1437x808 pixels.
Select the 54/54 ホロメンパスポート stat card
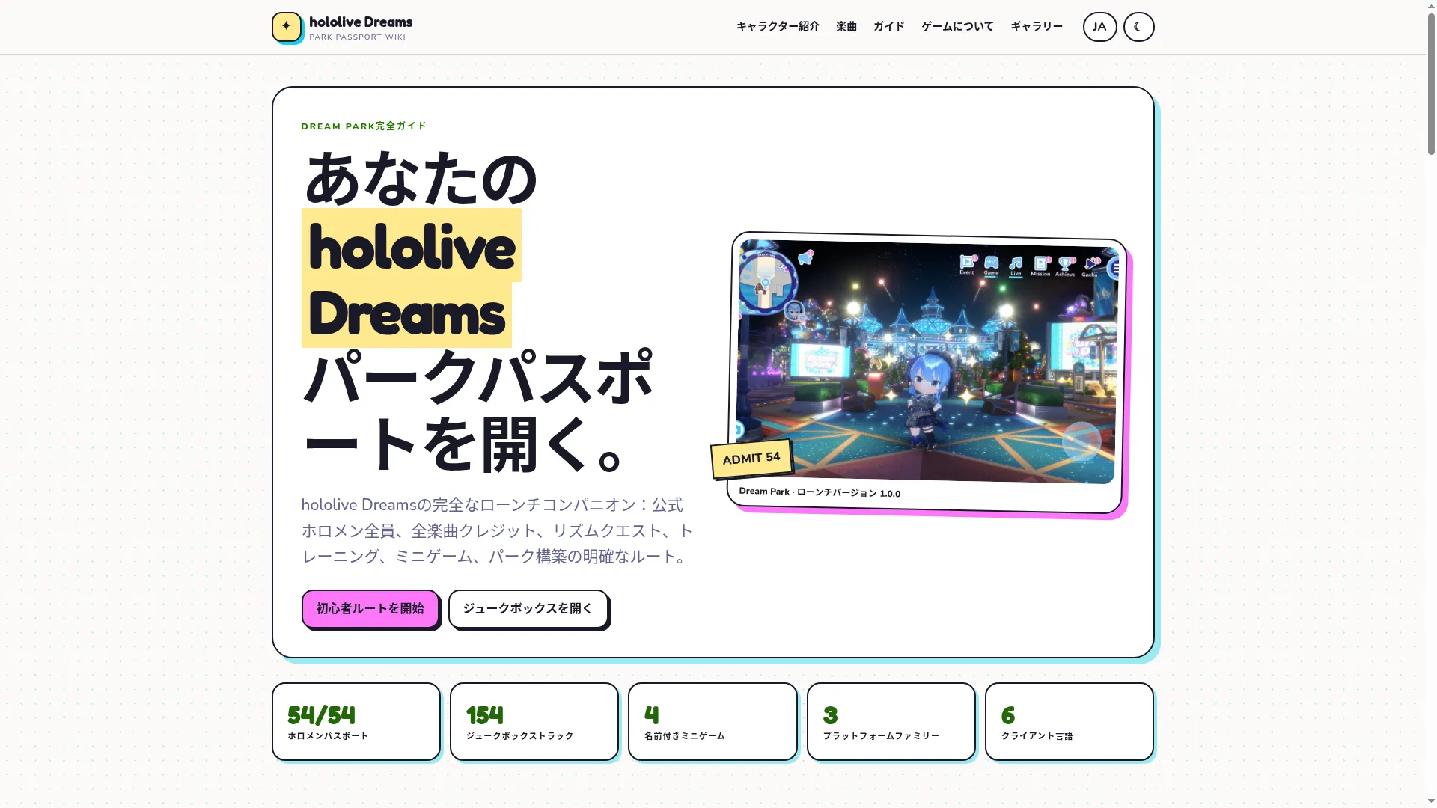[x=356, y=721]
